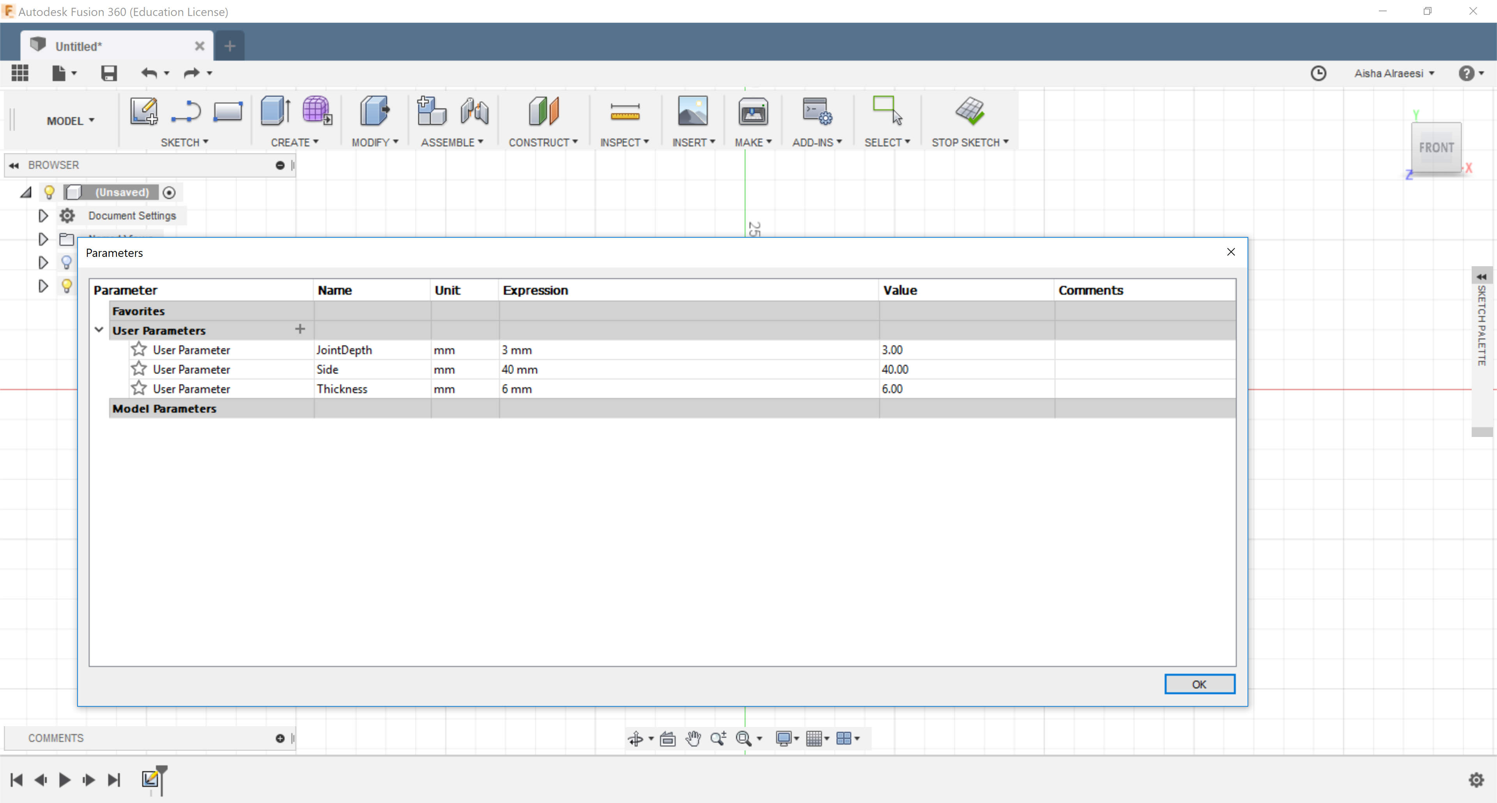The height and width of the screenshot is (803, 1497).
Task: Click OK in Parameters dialog
Action: [1199, 684]
